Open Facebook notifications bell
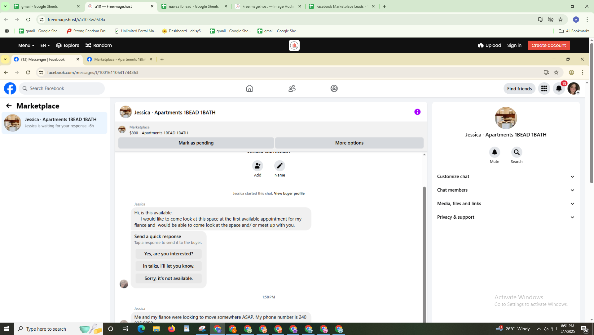The width and height of the screenshot is (594, 335). tap(559, 88)
